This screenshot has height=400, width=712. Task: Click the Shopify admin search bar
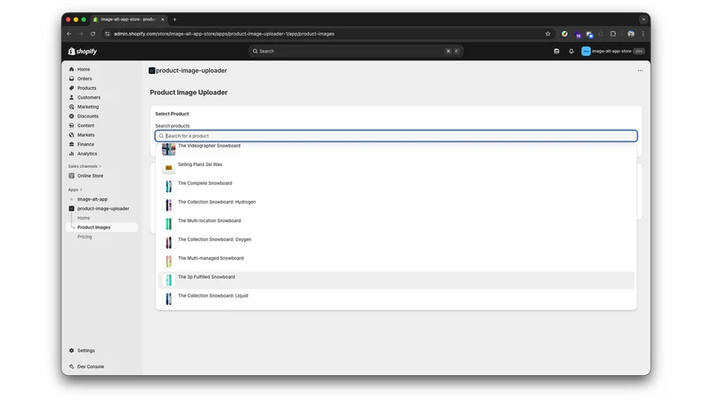(356, 52)
